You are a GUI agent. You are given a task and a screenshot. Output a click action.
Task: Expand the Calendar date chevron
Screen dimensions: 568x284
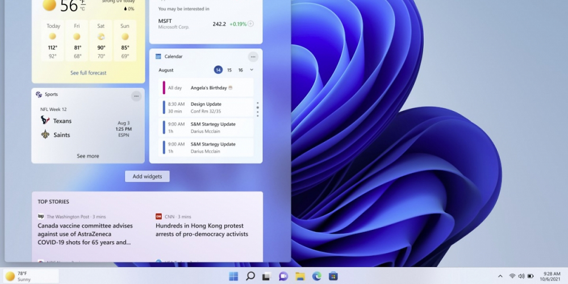pos(252,70)
